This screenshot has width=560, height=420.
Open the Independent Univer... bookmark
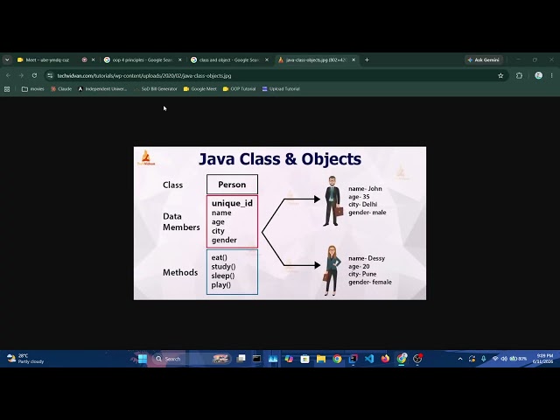(102, 89)
